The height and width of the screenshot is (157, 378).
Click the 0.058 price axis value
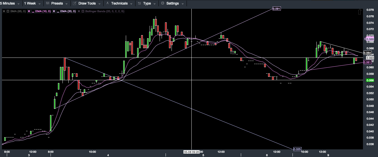point(370,74)
